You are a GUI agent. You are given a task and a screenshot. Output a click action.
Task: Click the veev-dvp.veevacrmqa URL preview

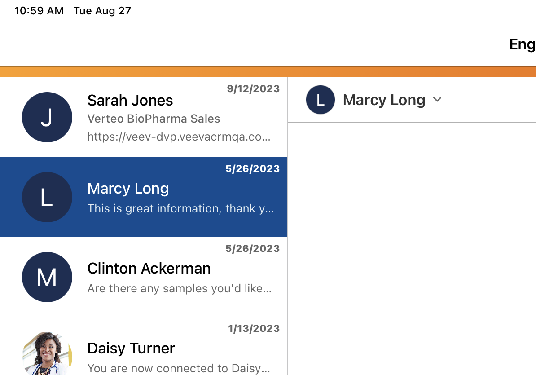(x=179, y=137)
